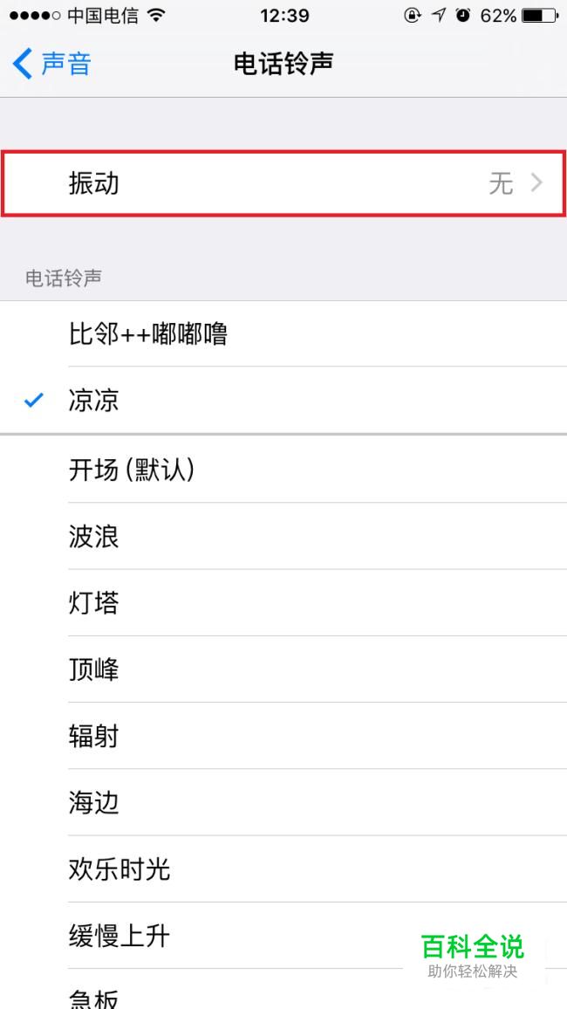Screen dimensions: 567x1009
Task: Tap the back chevron arrow icon
Action: 23,64
